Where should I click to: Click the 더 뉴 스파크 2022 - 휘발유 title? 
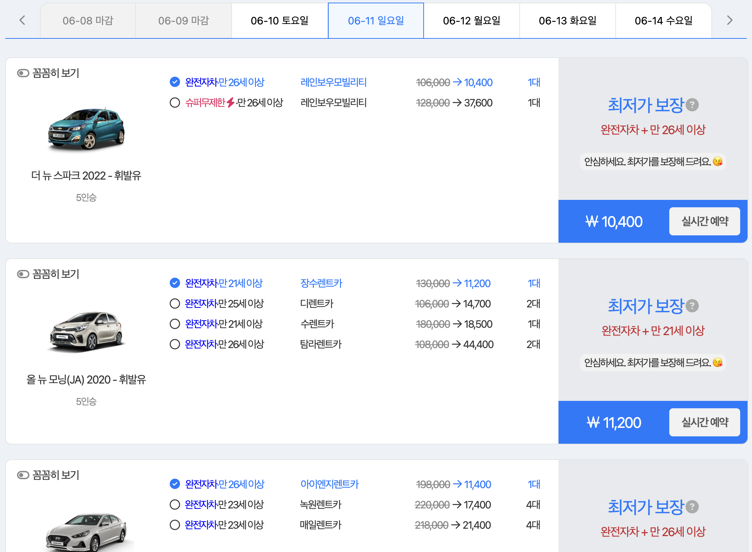click(86, 176)
